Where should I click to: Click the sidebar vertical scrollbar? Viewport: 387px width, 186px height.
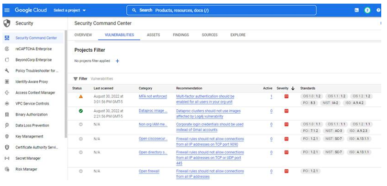[x=66, y=84]
